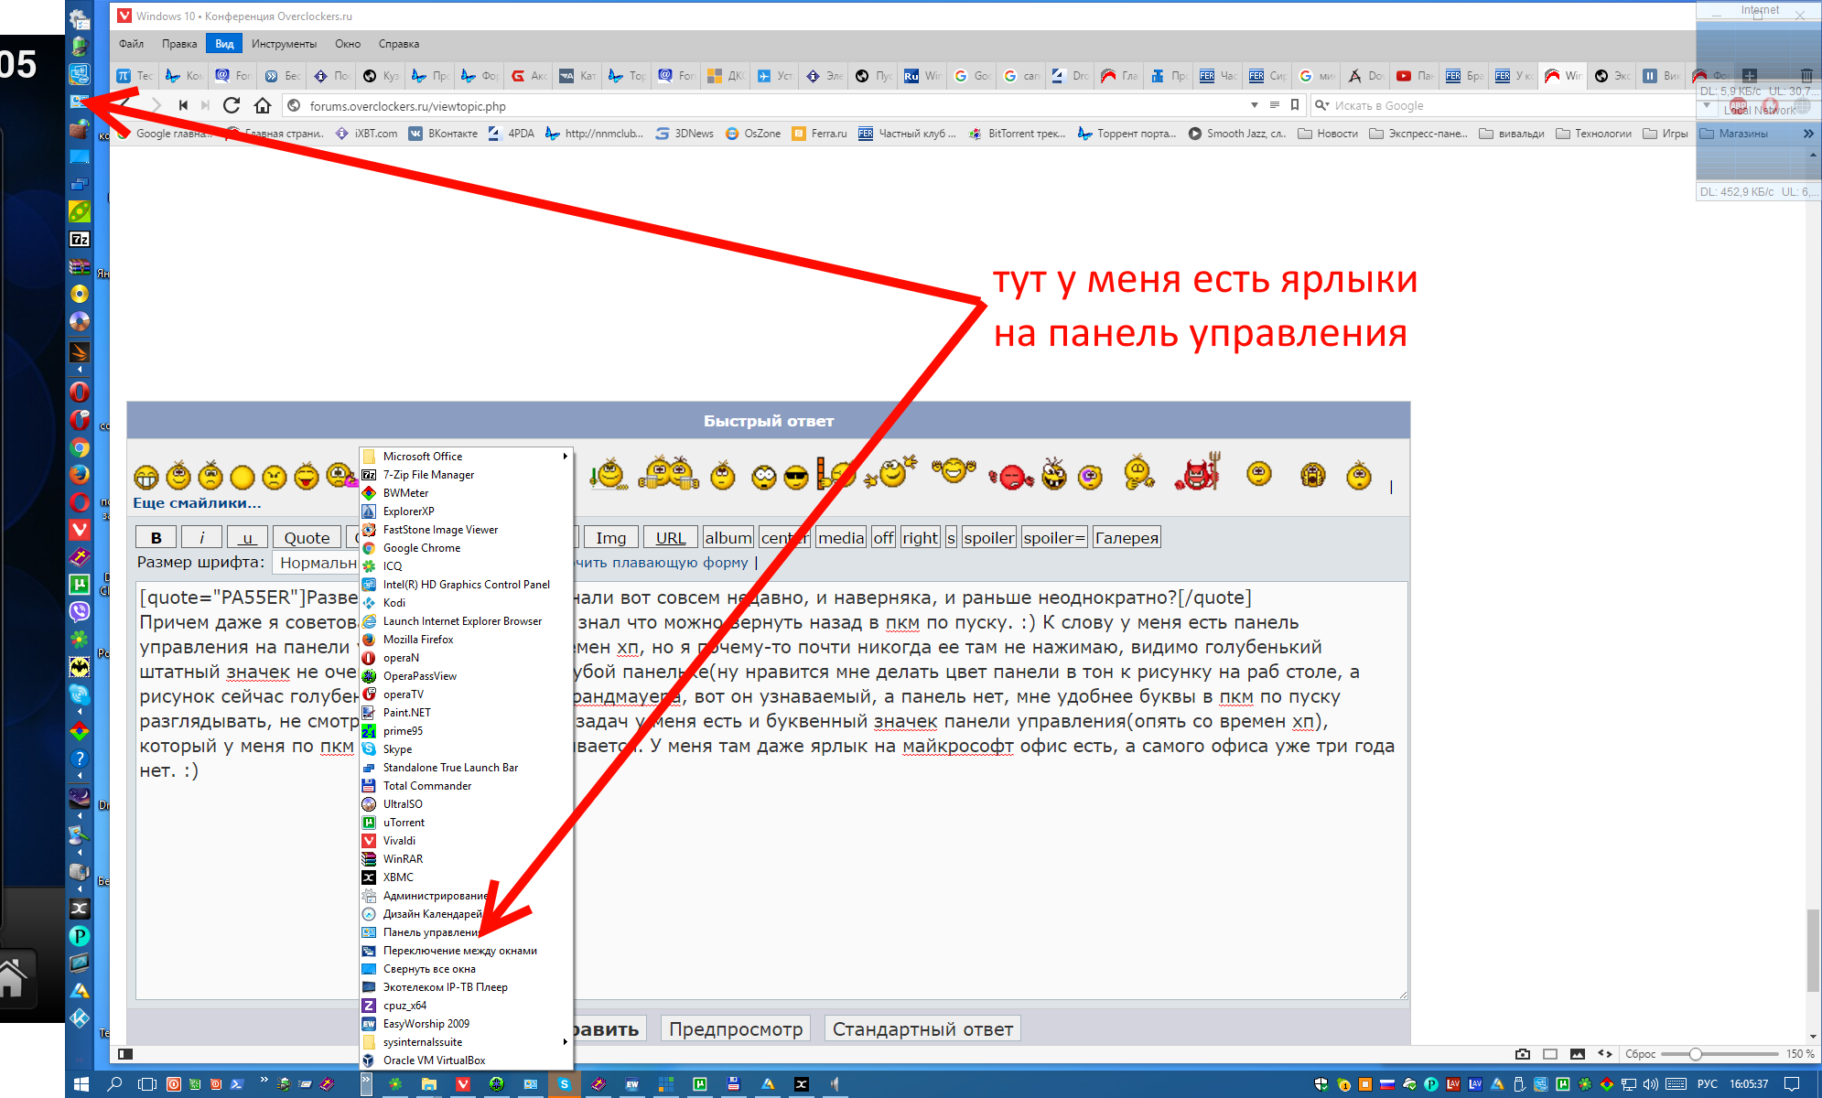This screenshot has width=1822, height=1098.
Task: Click the rewind history navigation icon
Action: 183,105
